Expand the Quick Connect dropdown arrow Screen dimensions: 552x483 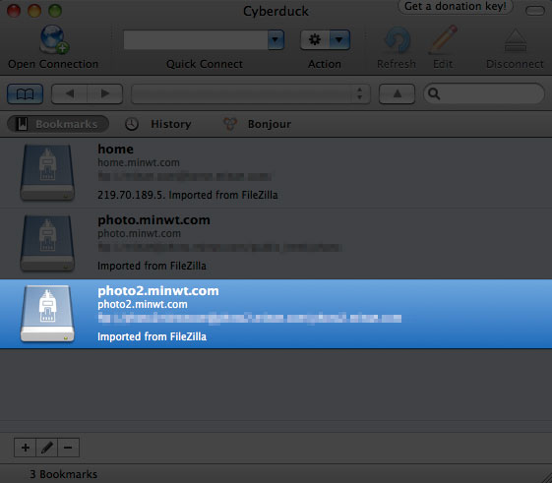pos(276,39)
